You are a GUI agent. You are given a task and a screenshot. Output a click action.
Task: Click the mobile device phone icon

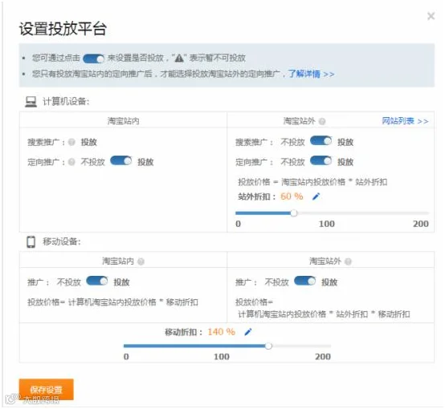click(31, 241)
